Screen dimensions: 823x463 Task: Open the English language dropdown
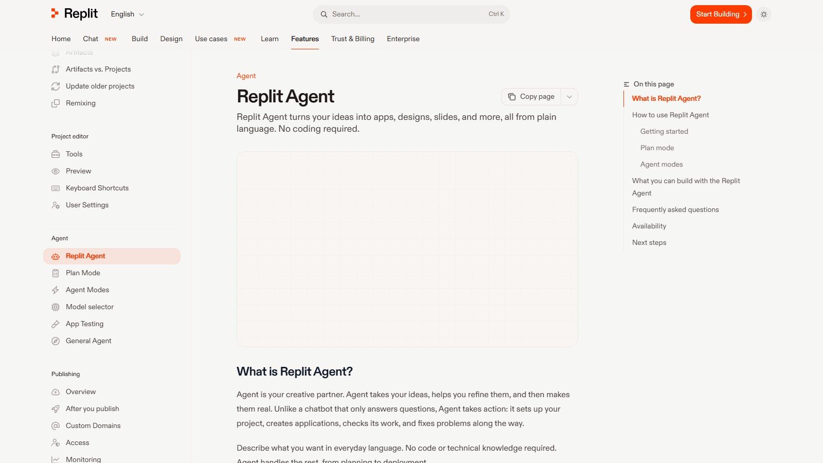pos(128,14)
